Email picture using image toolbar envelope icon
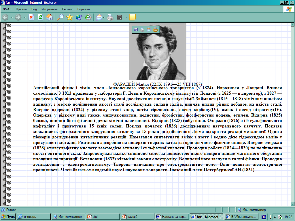This screenshot has width=295, height=221. tap(149, 30)
